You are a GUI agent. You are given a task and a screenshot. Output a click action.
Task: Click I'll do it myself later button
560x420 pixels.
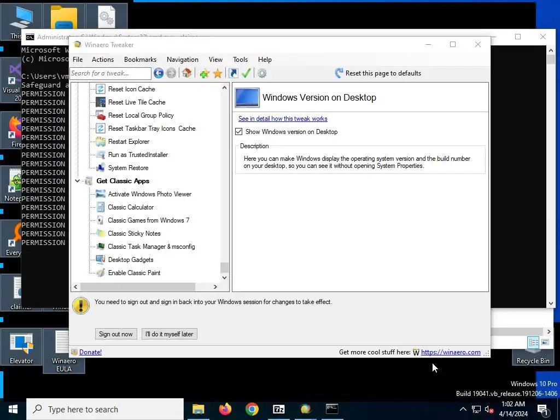pyautogui.click(x=170, y=334)
